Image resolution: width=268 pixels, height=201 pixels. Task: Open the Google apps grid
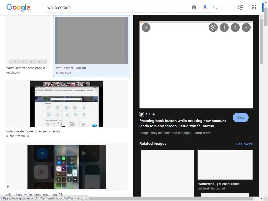point(254,7)
